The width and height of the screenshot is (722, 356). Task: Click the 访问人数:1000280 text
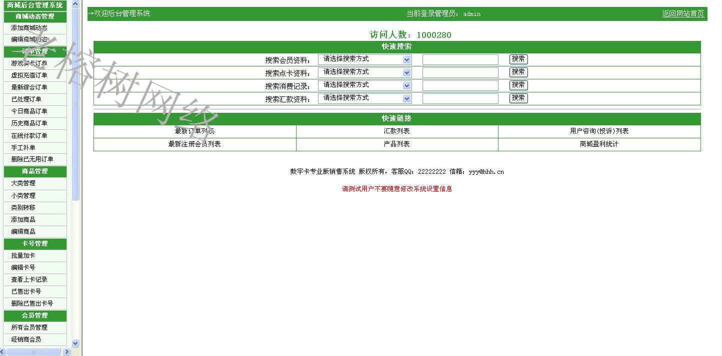coord(410,35)
